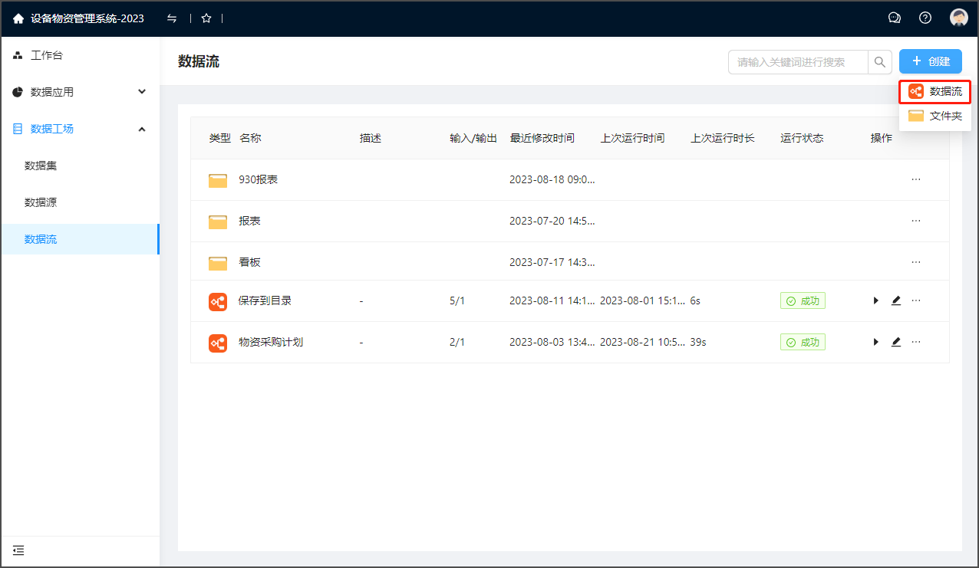Open the chat messages icon
The height and width of the screenshot is (568, 979).
pos(894,18)
